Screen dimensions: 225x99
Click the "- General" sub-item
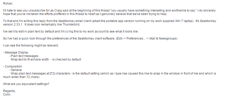(15, 70)
